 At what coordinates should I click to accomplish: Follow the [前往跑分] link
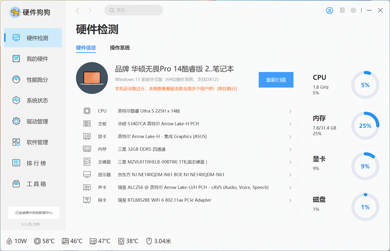pyautogui.click(x=227, y=89)
